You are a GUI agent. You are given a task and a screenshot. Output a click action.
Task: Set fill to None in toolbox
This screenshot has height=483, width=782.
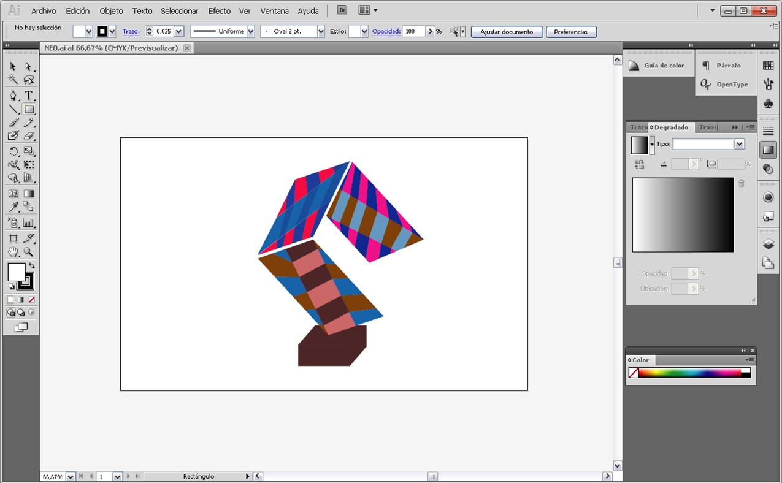[x=31, y=300]
